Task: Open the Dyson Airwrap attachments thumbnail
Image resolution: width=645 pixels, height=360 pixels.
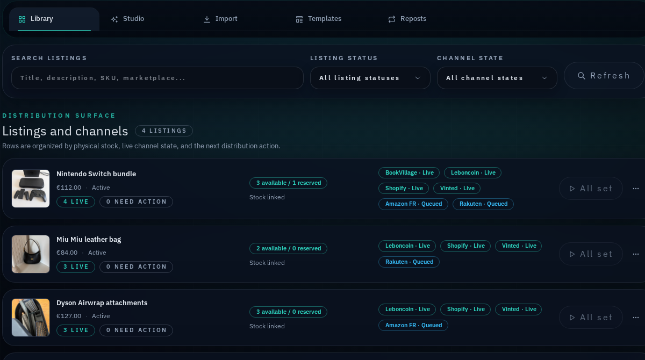Action: pyautogui.click(x=31, y=318)
